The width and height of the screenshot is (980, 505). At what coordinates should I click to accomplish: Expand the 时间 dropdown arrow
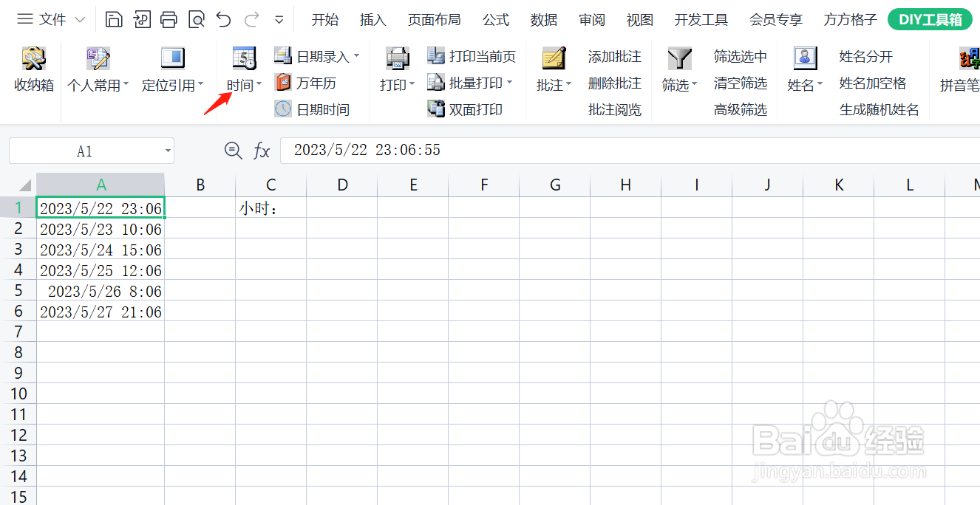[259, 84]
